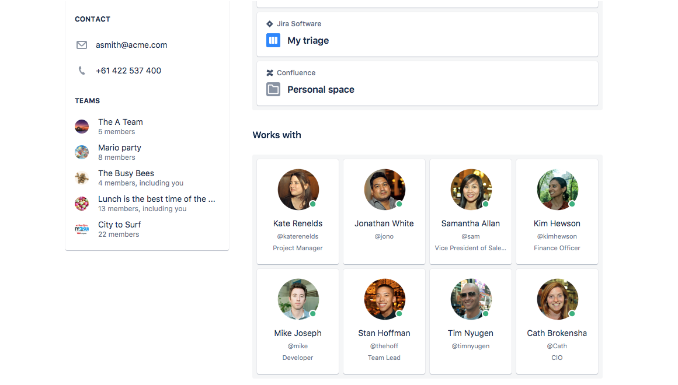This screenshot has width=678, height=385.
Task: Click the envelope email icon
Action: coord(82,45)
